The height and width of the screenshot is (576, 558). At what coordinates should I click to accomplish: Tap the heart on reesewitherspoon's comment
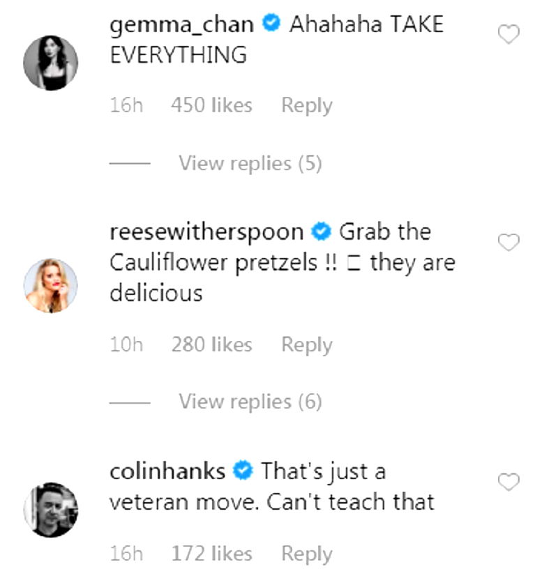pyautogui.click(x=508, y=242)
